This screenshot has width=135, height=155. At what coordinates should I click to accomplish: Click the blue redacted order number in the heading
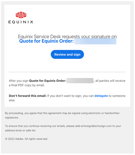pyautogui.click(x=95, y=41)
